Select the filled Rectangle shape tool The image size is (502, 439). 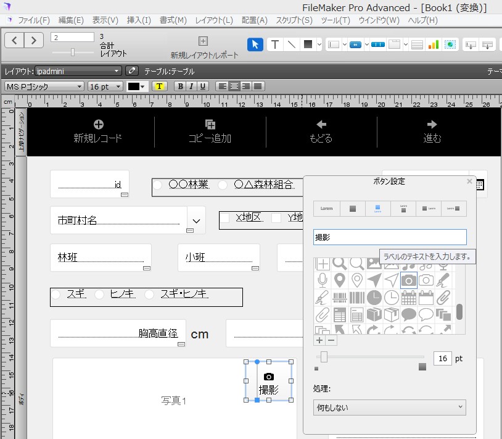(x=308, y=44)
